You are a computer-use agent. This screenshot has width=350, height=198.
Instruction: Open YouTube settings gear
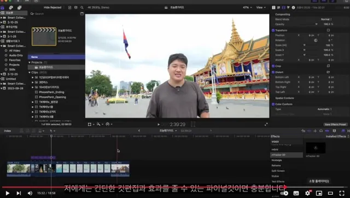tap(307, 193)
